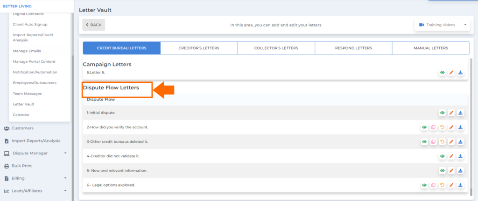This screenshot has height=201, width=478.
Task: Download 'Other credit bureaus deleted it' letter
Action: (x=461, y=142)
